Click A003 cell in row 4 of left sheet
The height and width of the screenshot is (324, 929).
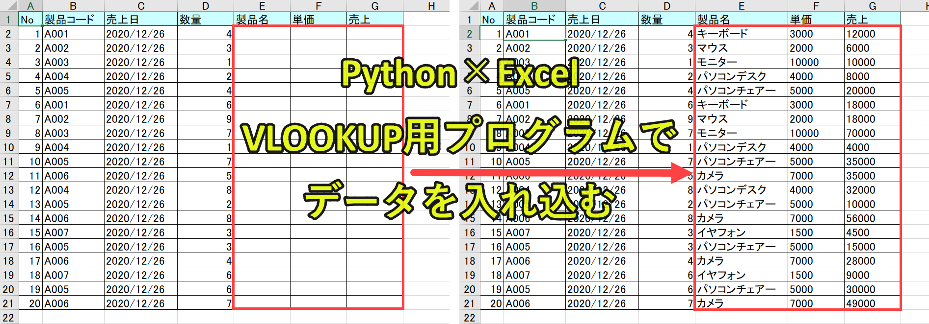[73, 62]
